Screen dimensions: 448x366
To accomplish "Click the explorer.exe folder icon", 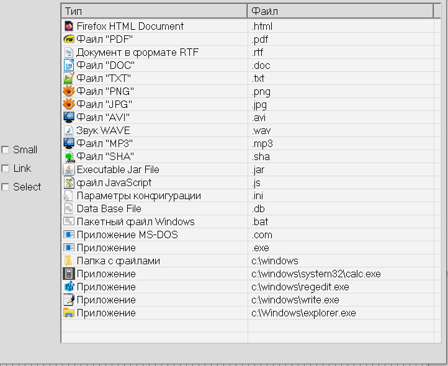I will pos(69,313).
